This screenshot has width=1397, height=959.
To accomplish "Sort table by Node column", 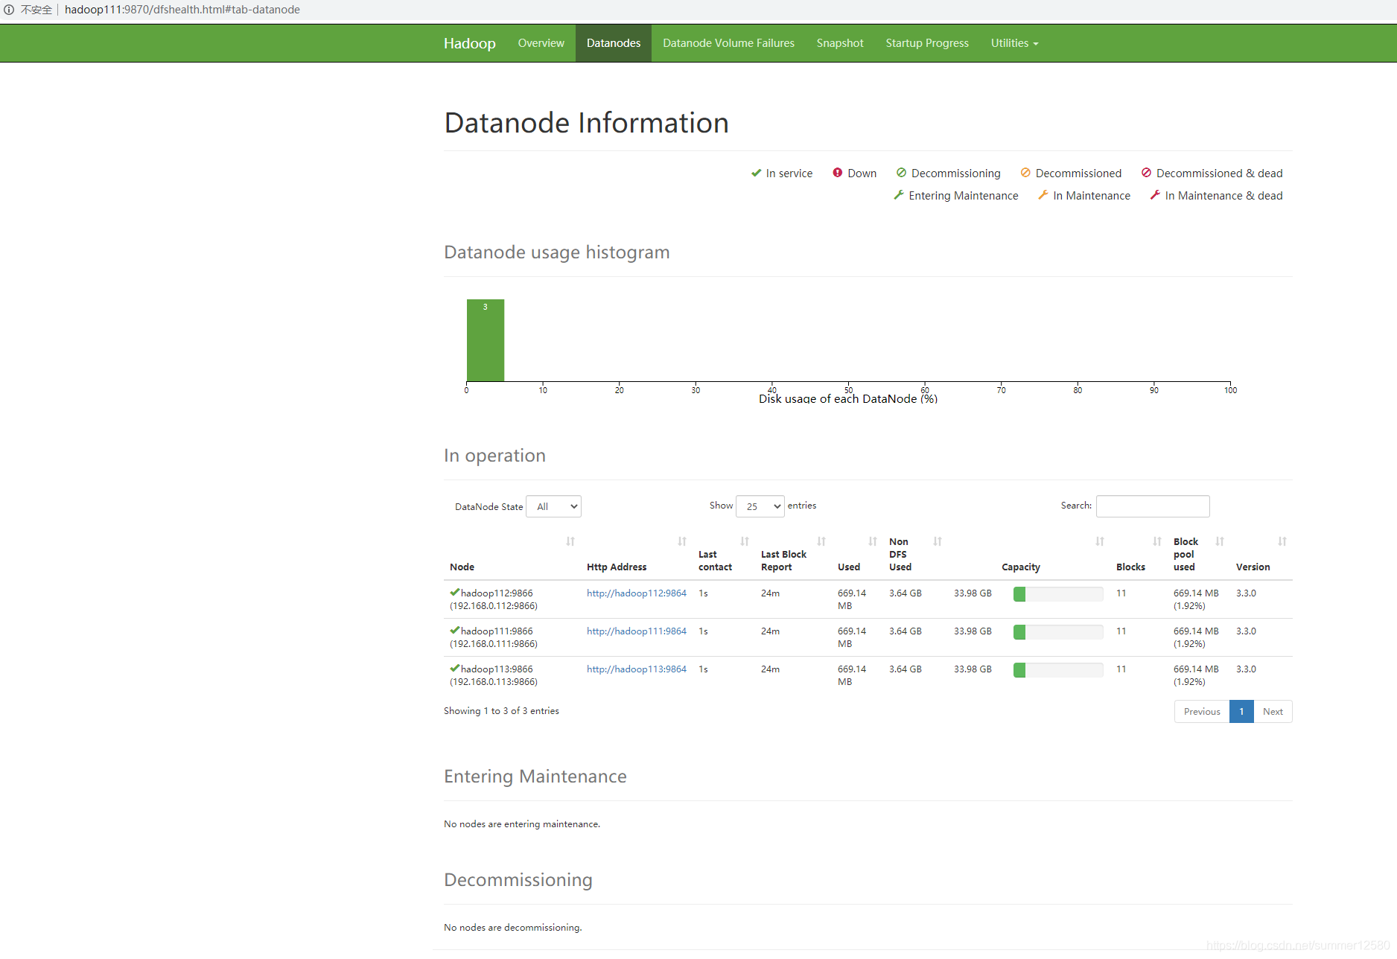I will [570, 541].
